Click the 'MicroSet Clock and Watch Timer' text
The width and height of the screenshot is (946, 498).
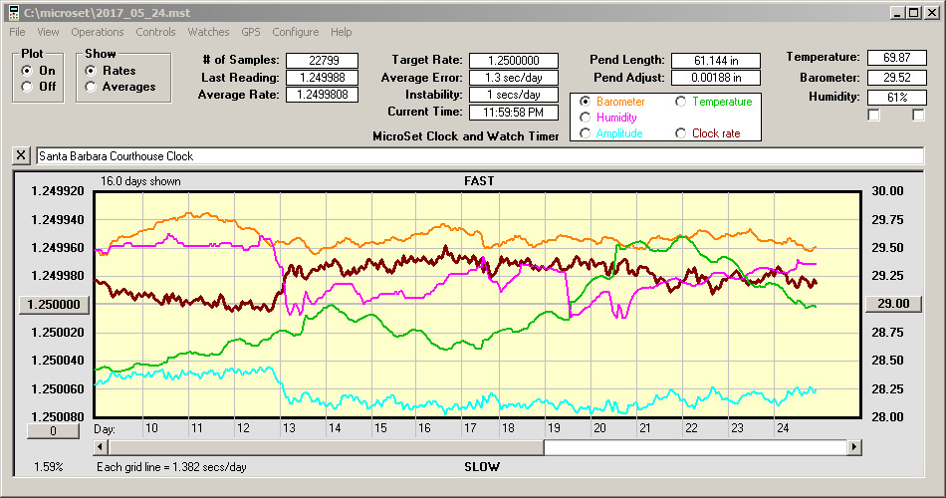tap(466, 136)
